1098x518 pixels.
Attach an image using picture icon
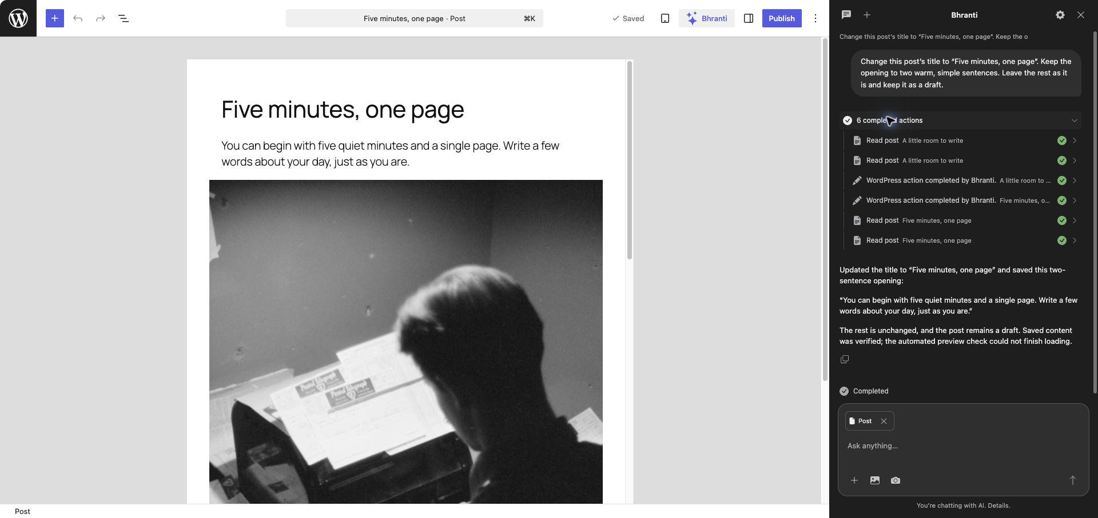(875, 480)
